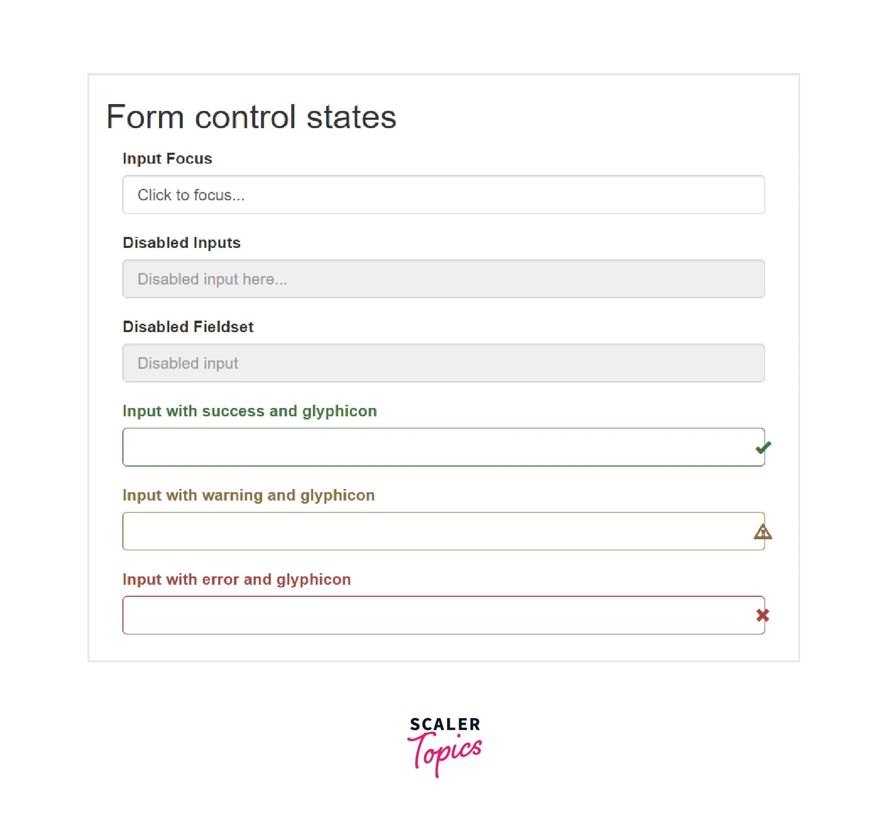Click the green success checkmark glyphicon
This screenshot has width=889, height=829.
click(x=763, y=448)
